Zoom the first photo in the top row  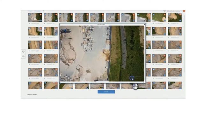tap(41, 20)
